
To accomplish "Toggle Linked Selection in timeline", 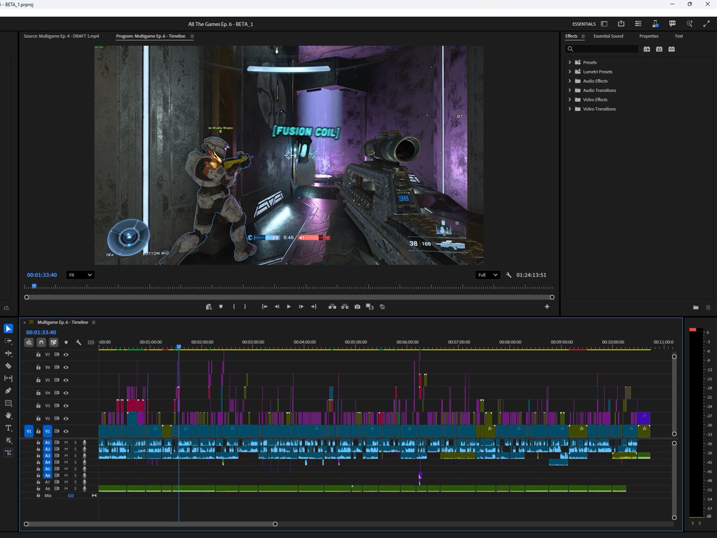I will [53, 343].
